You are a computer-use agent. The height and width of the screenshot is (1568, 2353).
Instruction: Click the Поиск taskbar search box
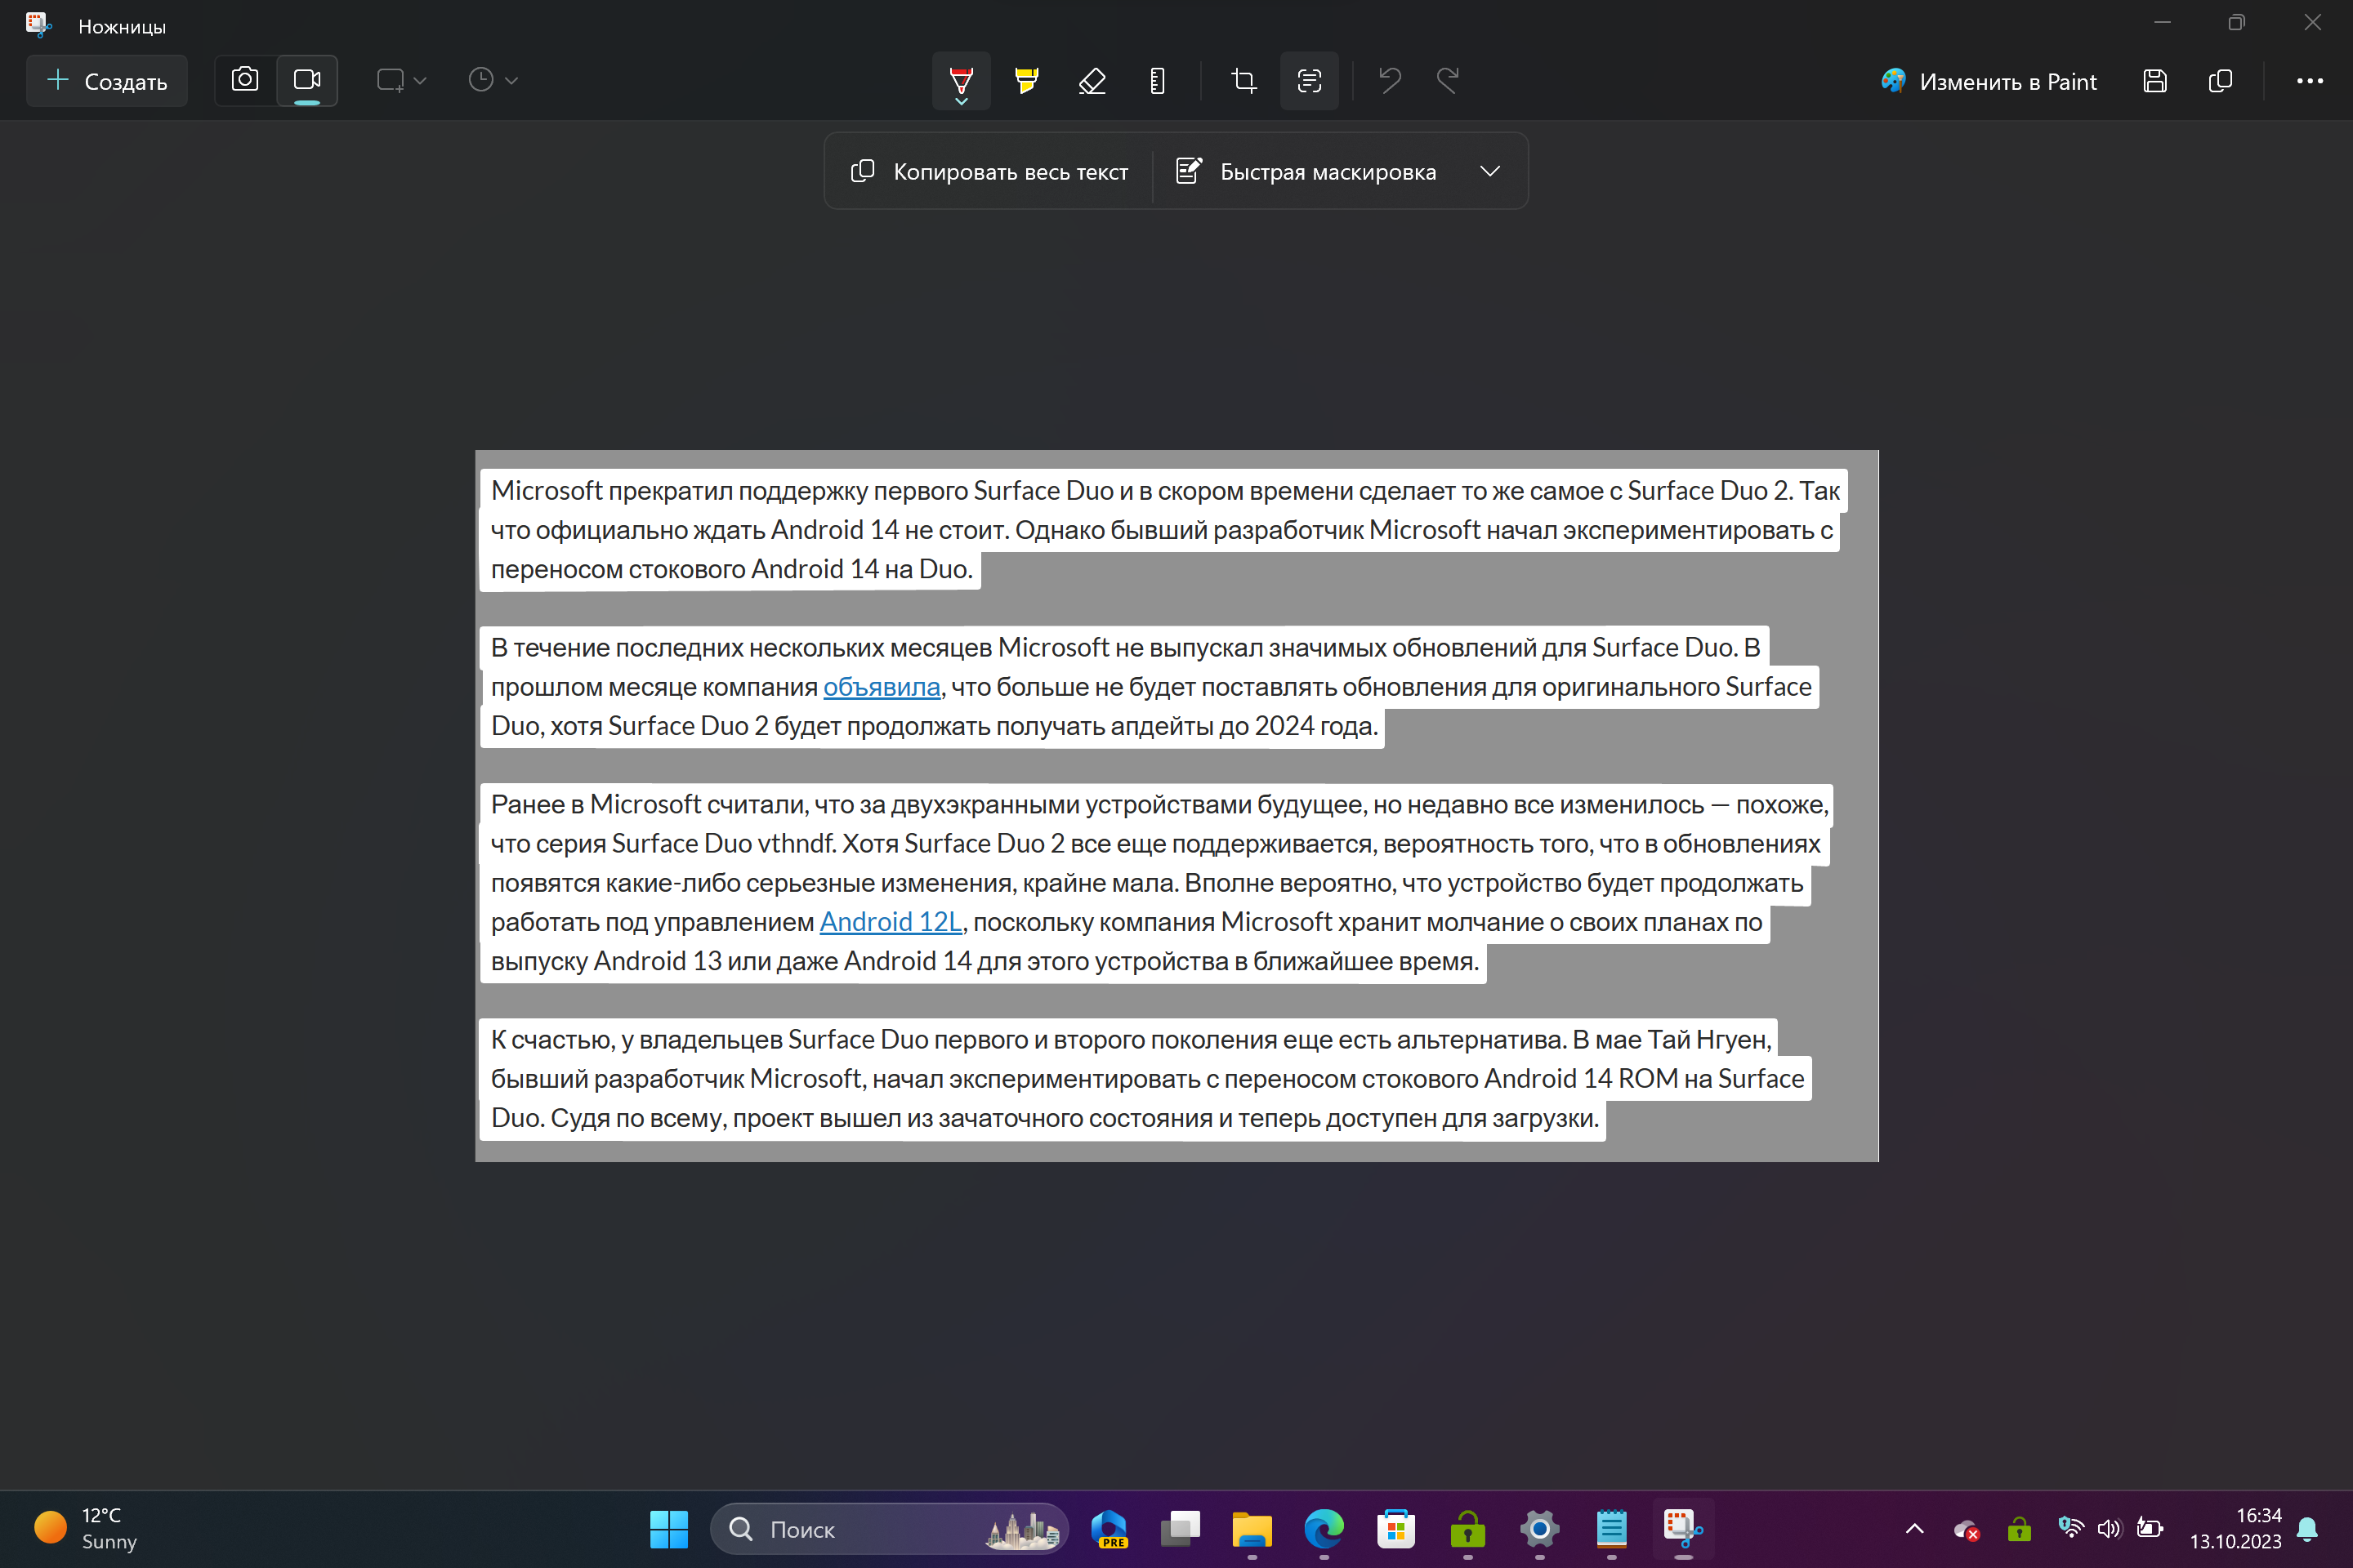click(x=890, y=1529)
